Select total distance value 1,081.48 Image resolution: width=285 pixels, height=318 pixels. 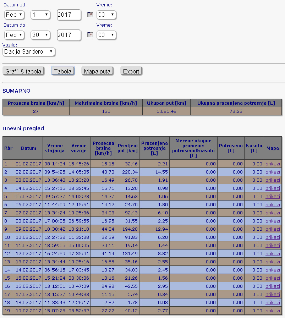[x=166, y=111]
